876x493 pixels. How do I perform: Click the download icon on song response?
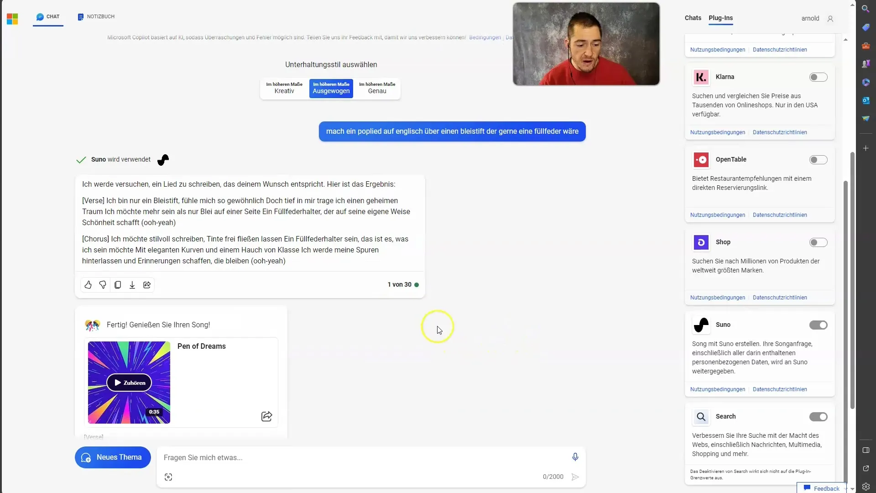(132, 285)
